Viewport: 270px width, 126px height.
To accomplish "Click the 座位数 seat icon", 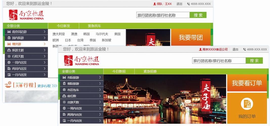I will click(64, 96).
